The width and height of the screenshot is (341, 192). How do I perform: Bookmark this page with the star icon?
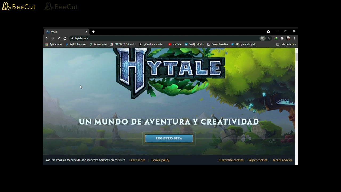click(269, 38)
